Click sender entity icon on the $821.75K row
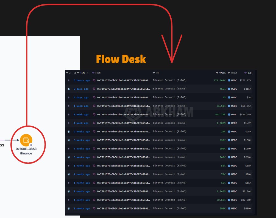Image resolution: width=276 pixels, height=218 pixels. click(x=94, y=115)
